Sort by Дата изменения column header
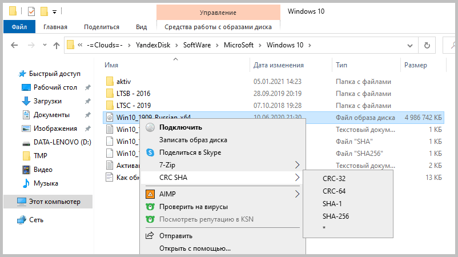 coord(278,65)
